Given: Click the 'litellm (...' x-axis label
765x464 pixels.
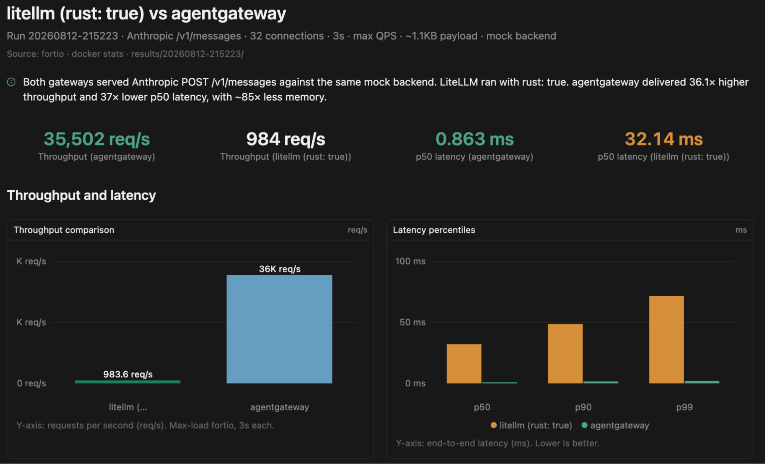Looking at the screenshot, I should tap(128, 407).
